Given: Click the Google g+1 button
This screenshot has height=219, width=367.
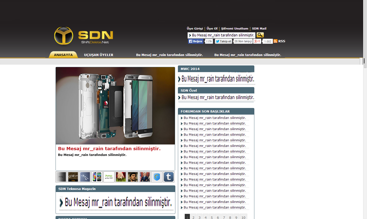Looking at the screenshot, I should (257, 41).
